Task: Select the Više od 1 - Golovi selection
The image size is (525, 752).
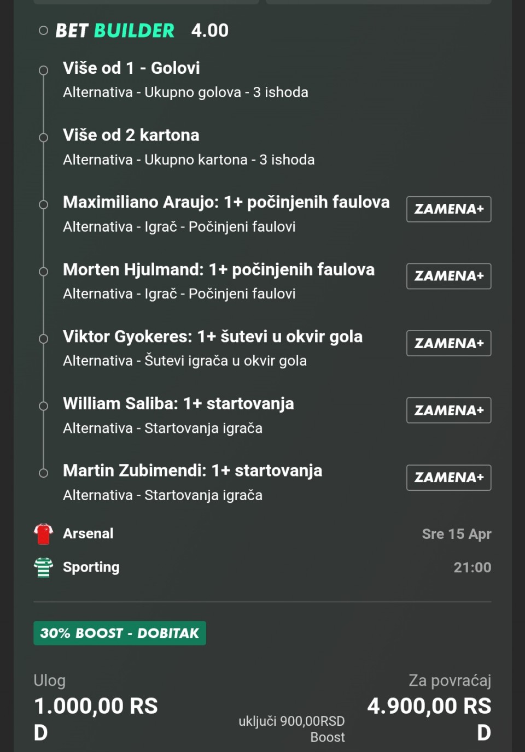Action: coord(131,68)
